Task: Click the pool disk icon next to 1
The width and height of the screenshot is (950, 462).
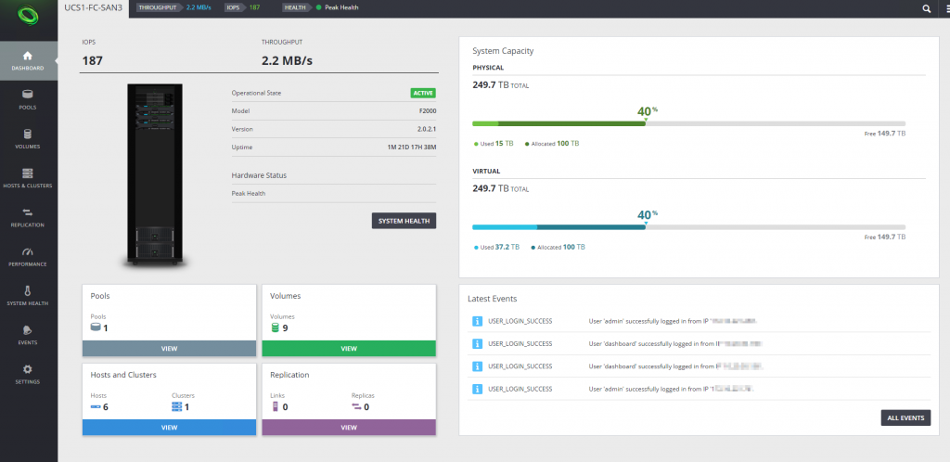Action: (96, 327)
